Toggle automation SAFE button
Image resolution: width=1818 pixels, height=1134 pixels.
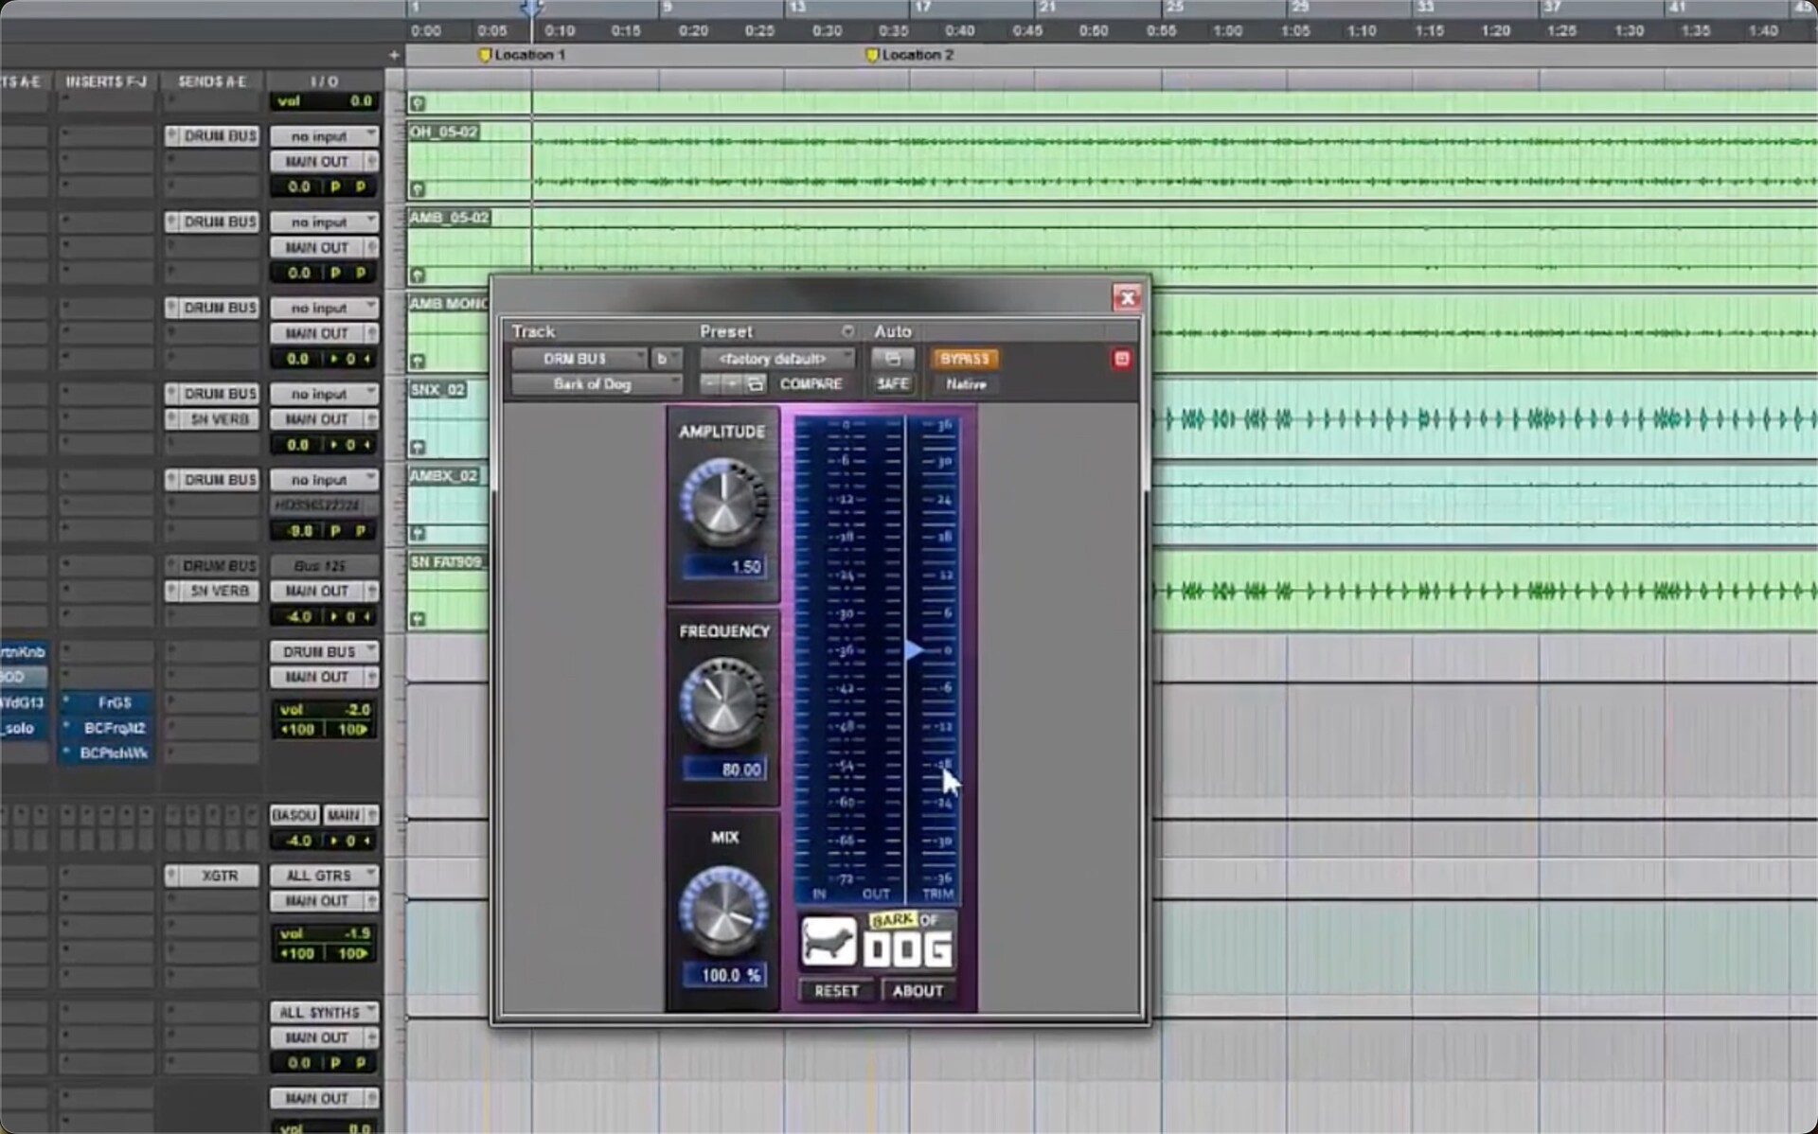pos(892,383)
